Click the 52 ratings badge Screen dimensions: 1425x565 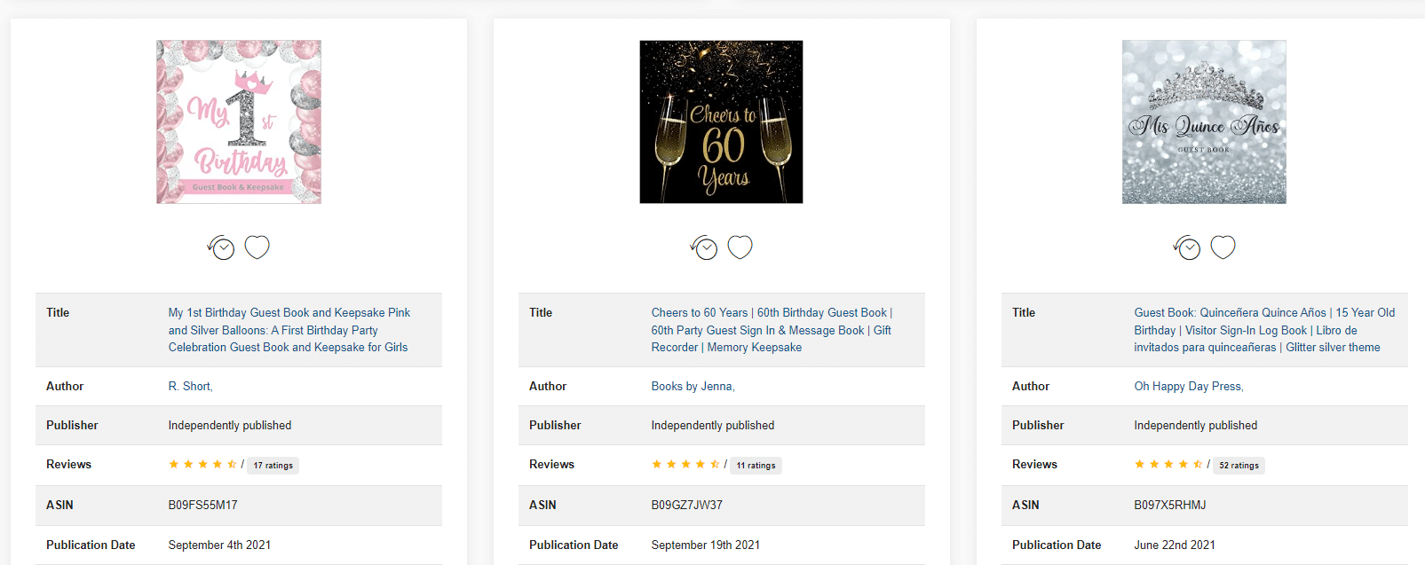click(1239, 466)
